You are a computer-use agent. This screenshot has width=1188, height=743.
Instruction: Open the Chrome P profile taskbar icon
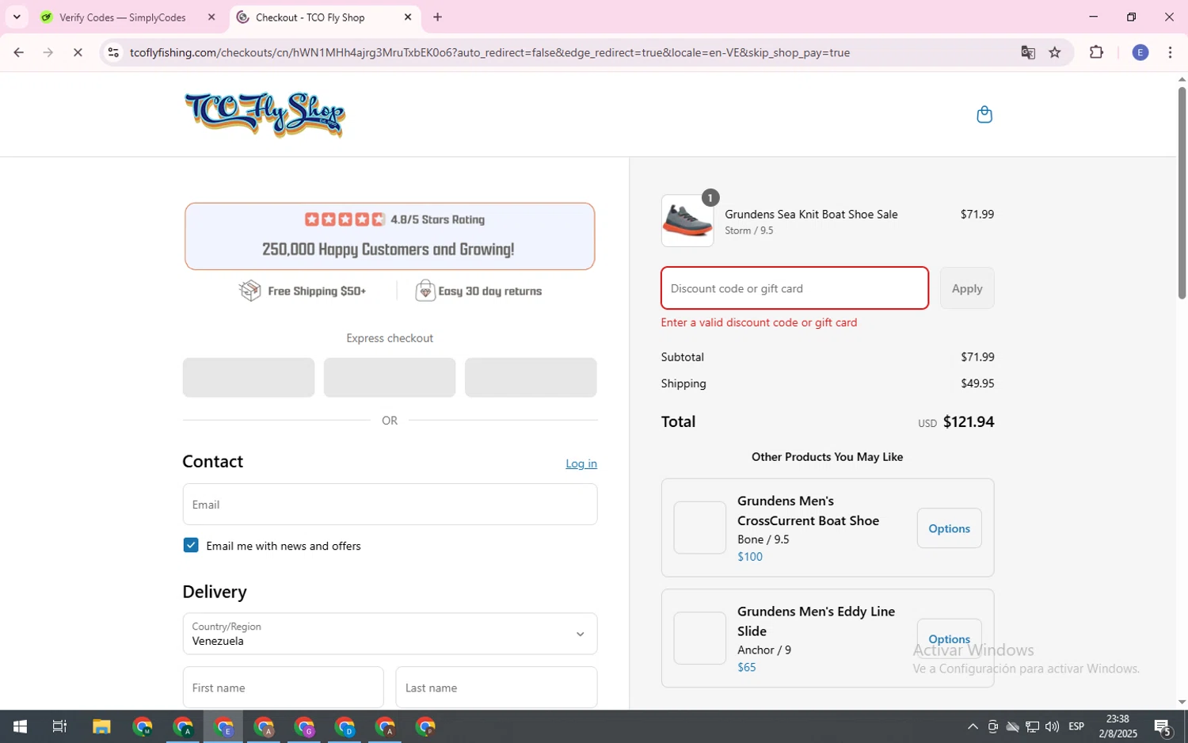[x=426, y=727]
